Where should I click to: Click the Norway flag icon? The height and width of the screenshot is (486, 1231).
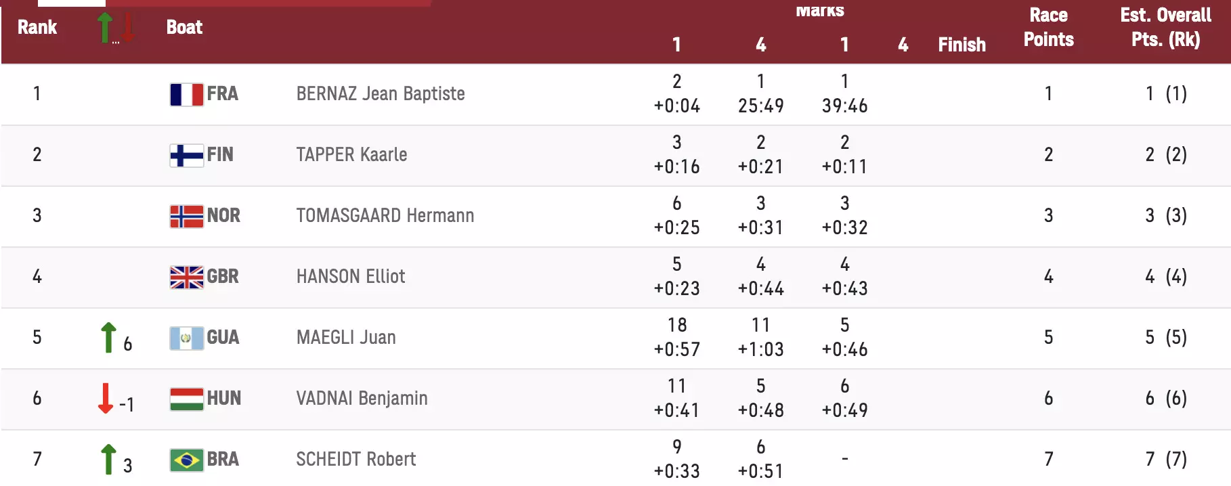point(186,216)
